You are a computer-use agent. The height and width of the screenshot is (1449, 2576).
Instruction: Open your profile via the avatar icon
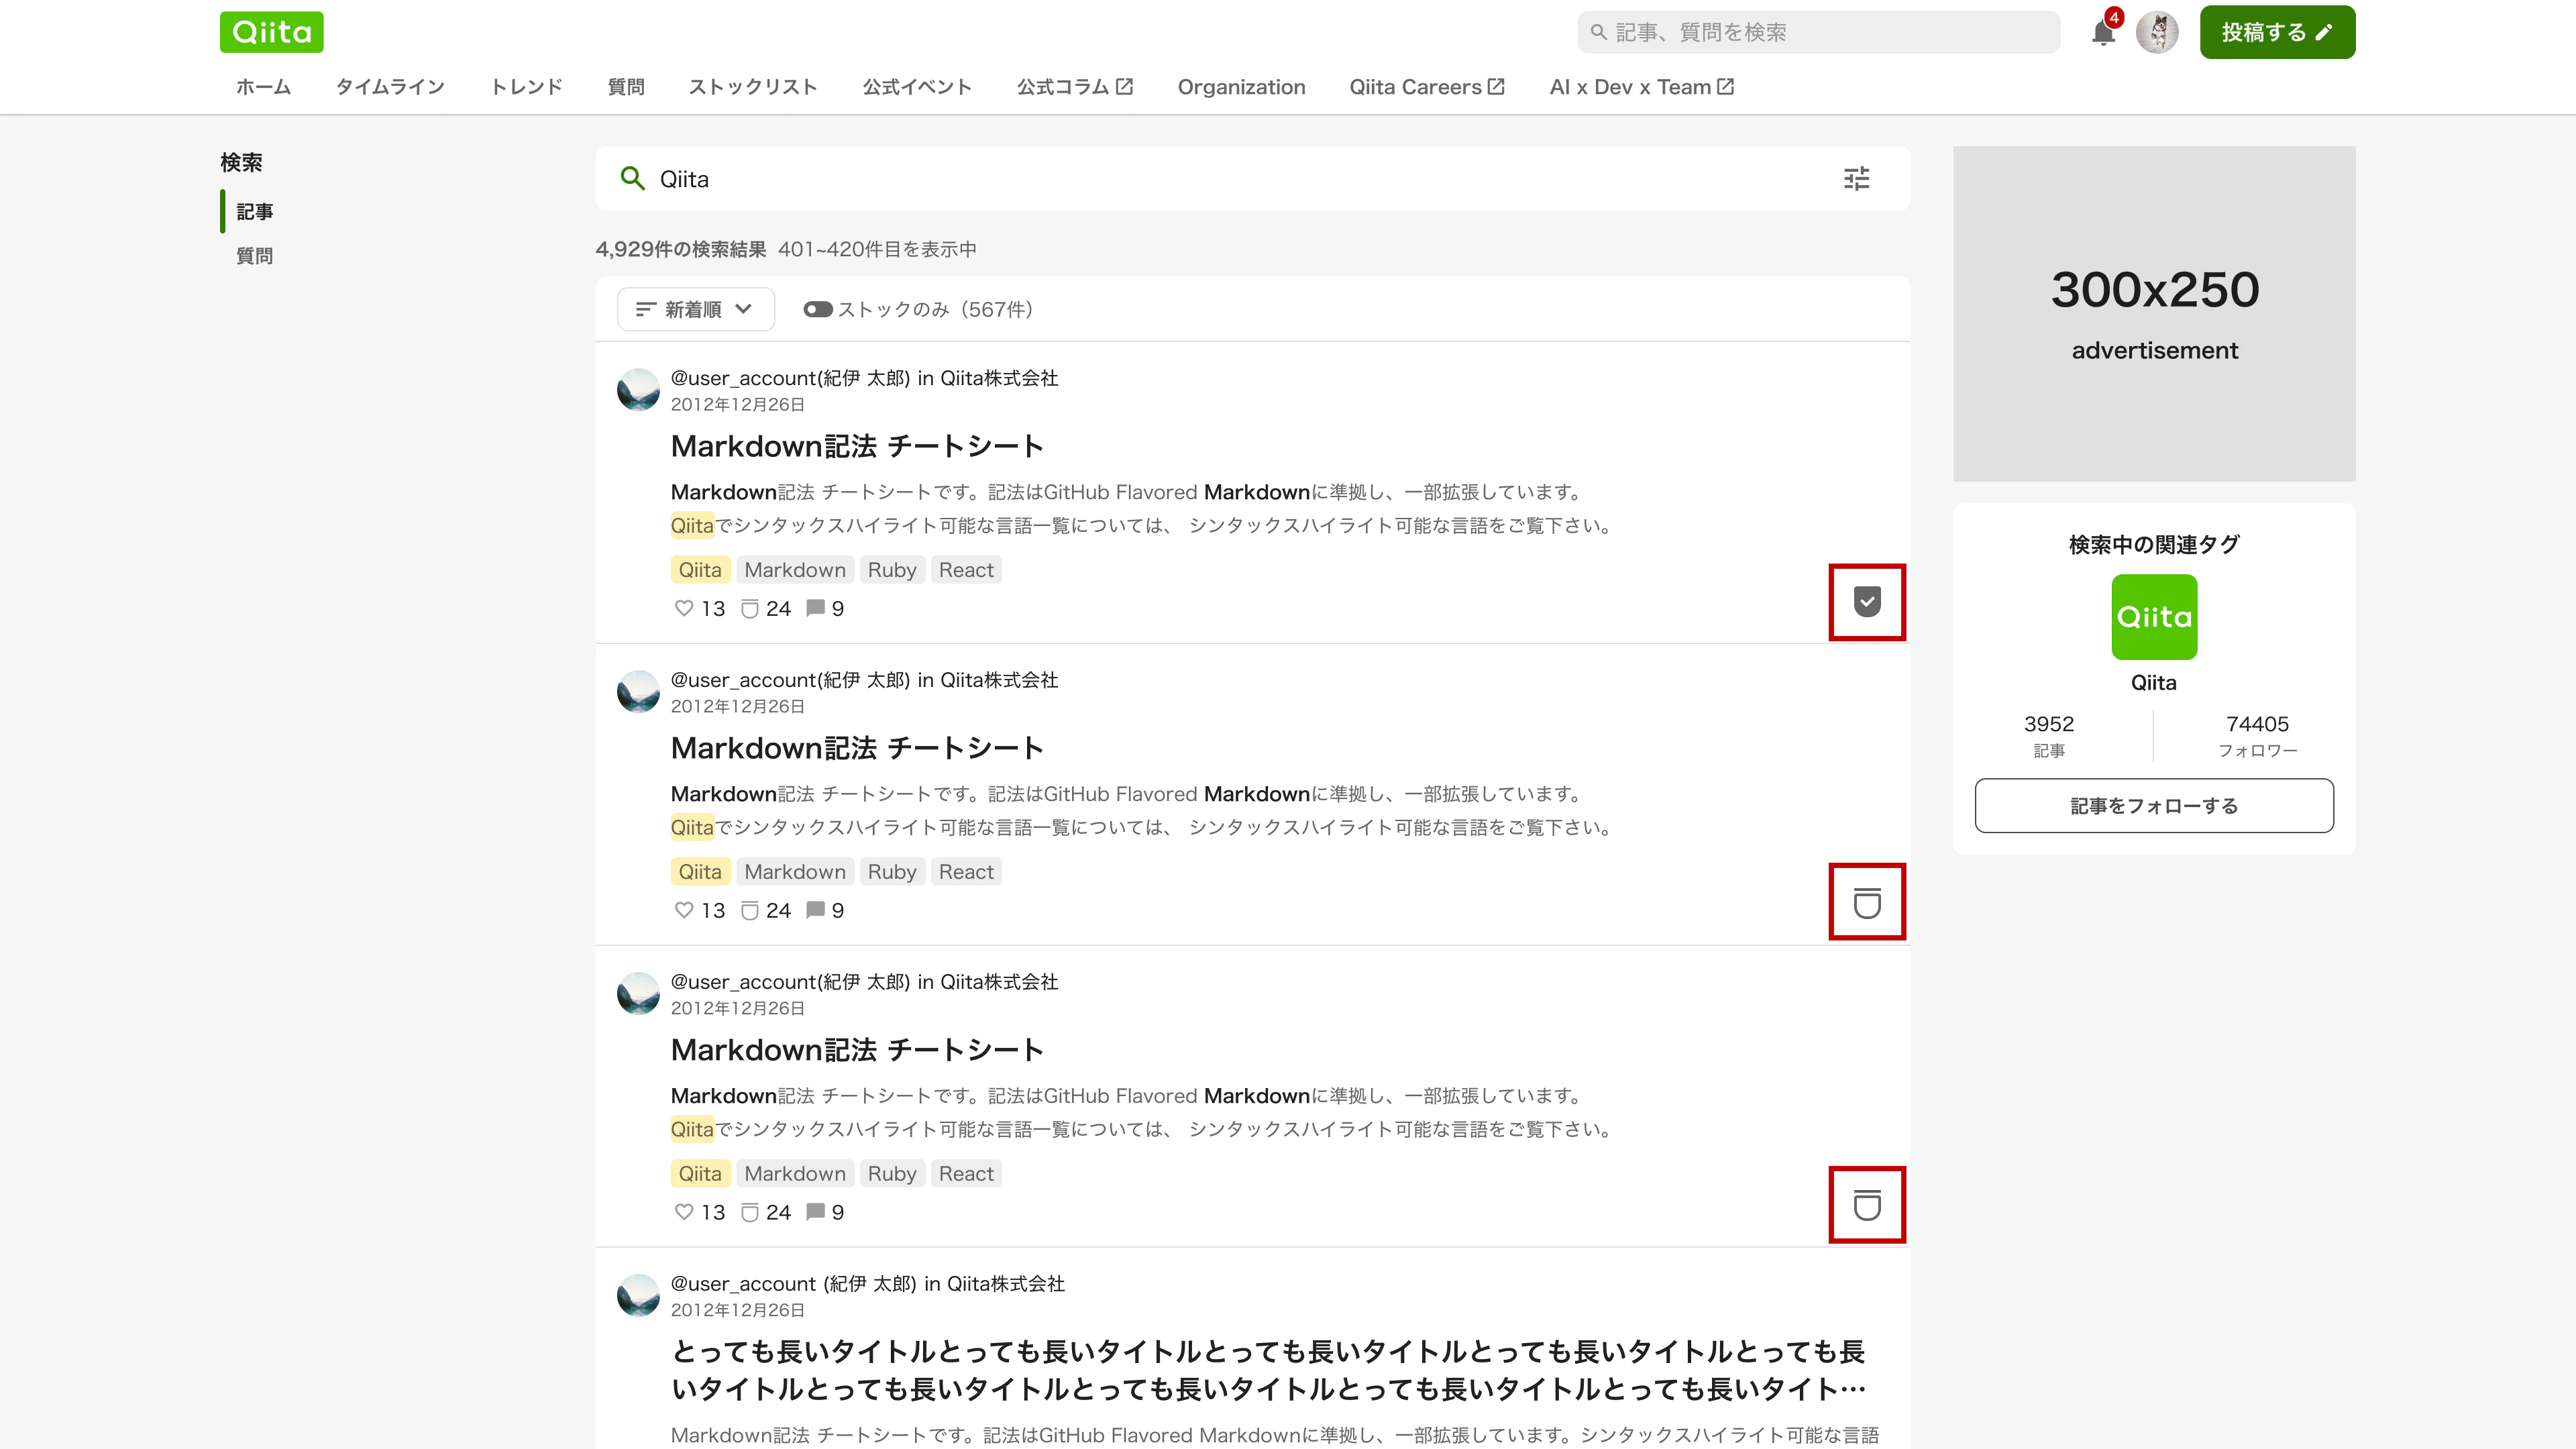click(2158, 31)
